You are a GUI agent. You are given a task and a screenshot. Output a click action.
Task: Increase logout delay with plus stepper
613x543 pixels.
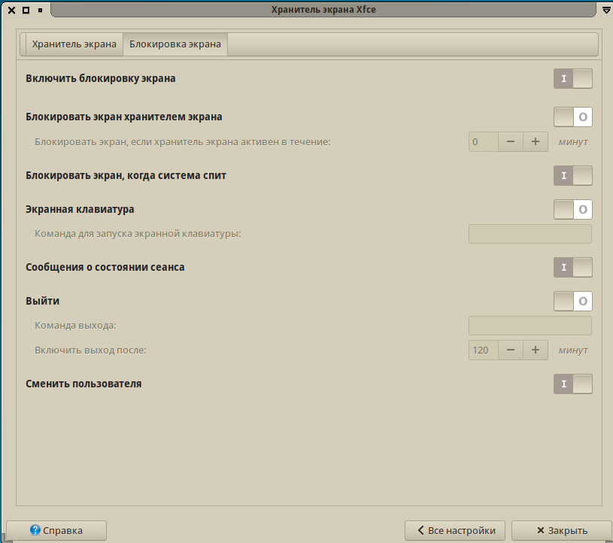coord(535,350)
